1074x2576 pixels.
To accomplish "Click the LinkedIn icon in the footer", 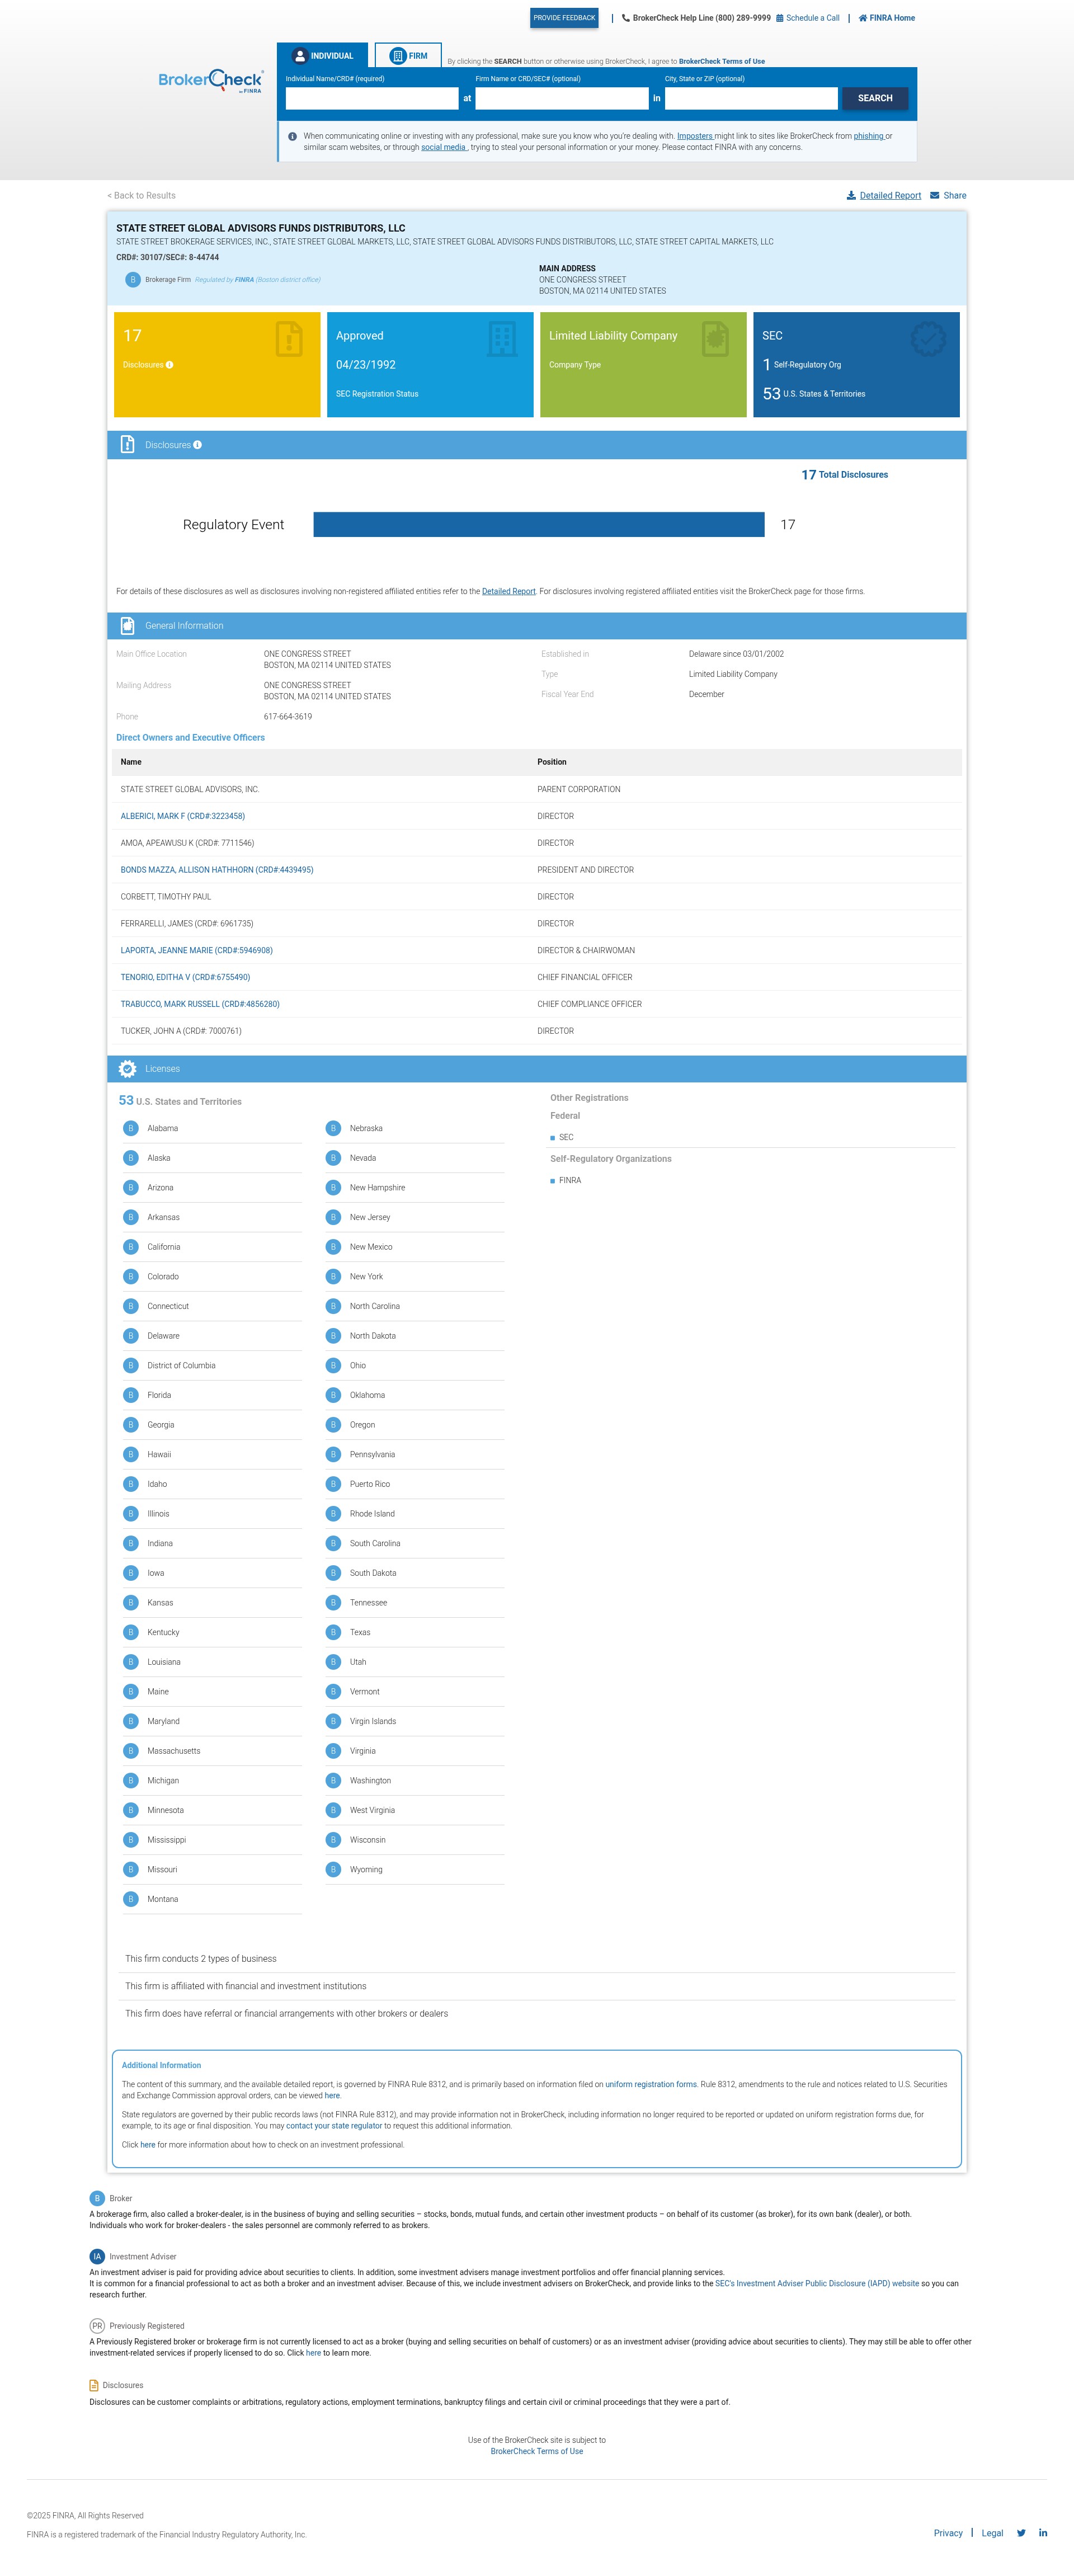I will 1043,2533.
